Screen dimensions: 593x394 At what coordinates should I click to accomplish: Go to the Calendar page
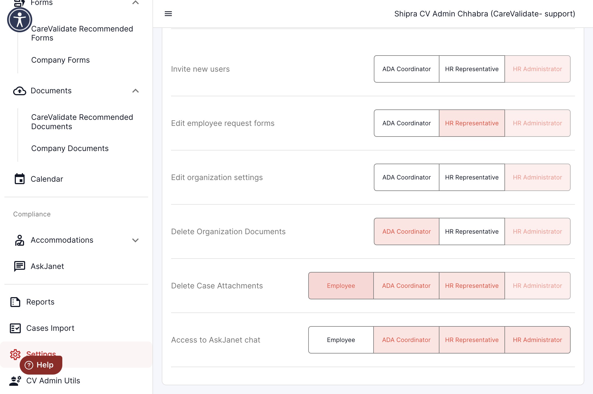point(47,179)
